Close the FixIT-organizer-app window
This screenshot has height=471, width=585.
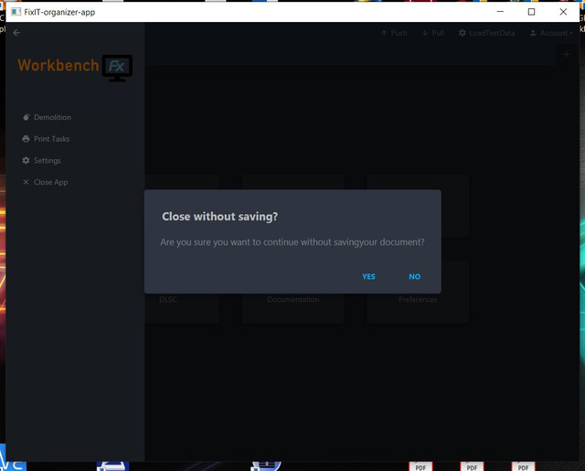[x=563, y=12]
